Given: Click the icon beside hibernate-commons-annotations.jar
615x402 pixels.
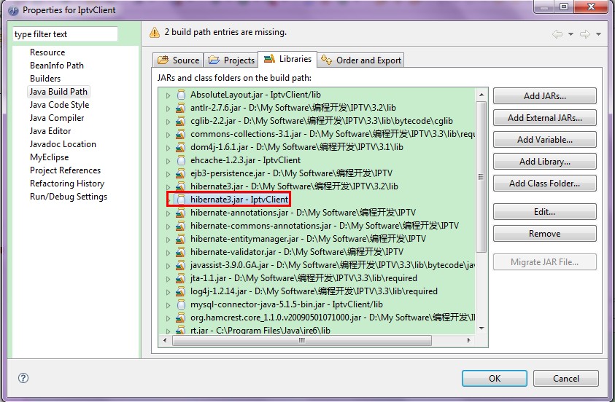Looking at the screenshot, I should 181,226.
